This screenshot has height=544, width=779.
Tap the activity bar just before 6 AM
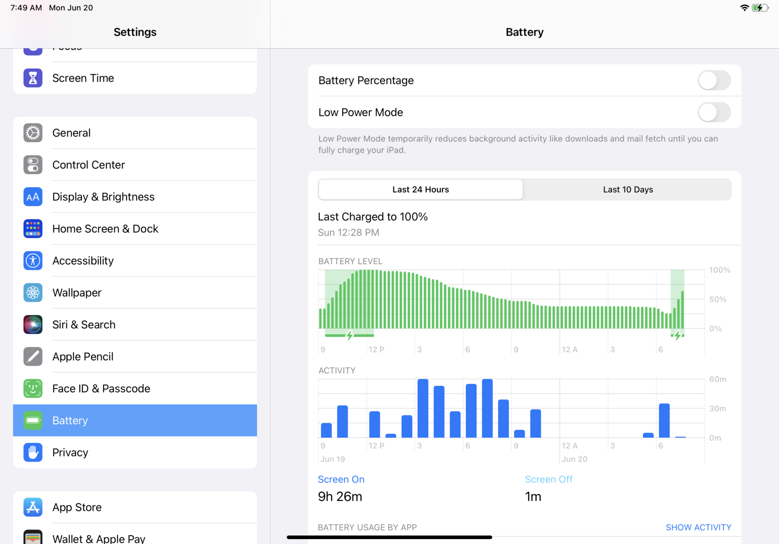(x=648, y=435)
